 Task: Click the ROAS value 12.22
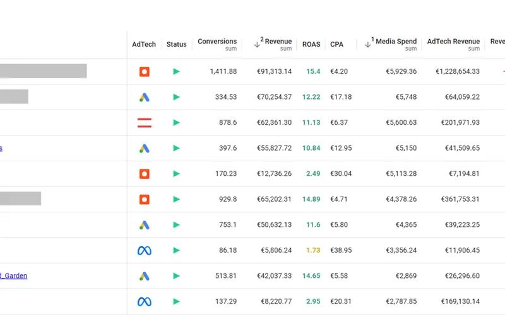tap(311, 97)
